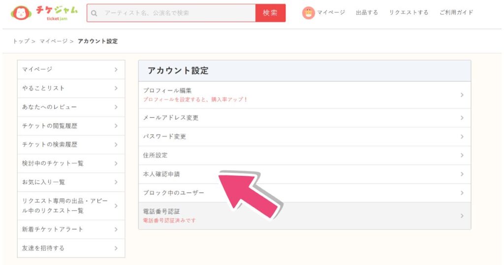Screen dimensions: 504x265
Task: Click アカウント設定 in the breadcrumb
Action: [98, 41]
